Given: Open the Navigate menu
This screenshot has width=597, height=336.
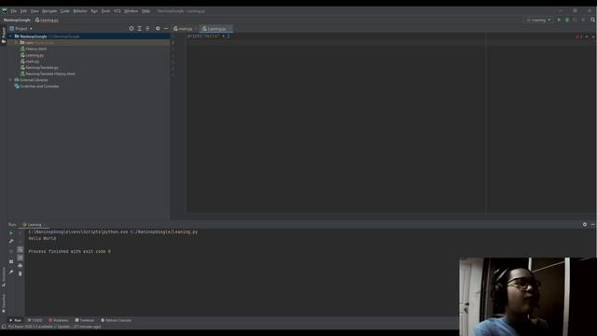Looking at the screenshot, I should click(49, 11).
